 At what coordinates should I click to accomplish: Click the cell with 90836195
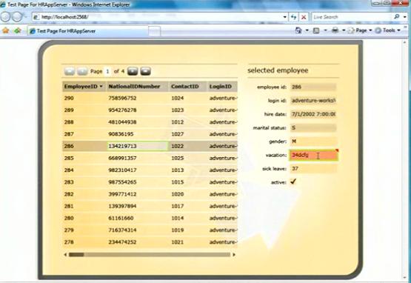[x=137, y=134]
